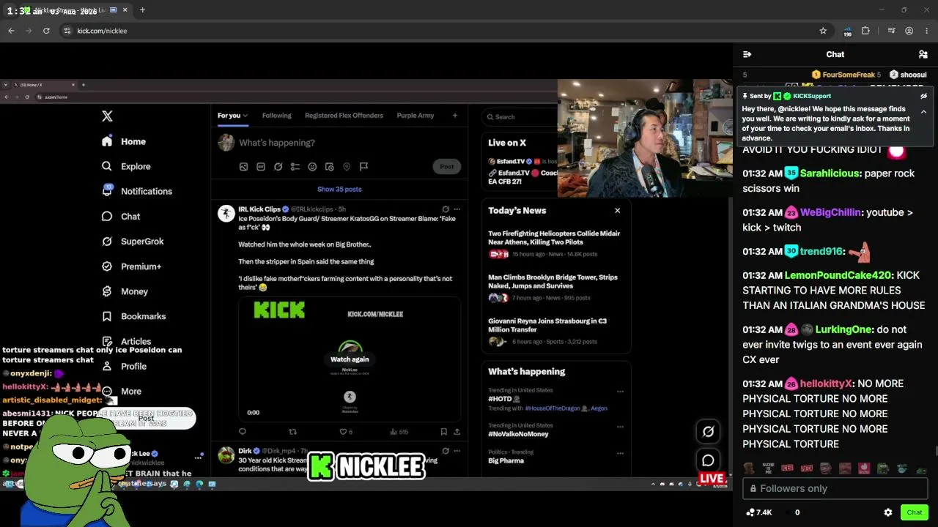Open the browser profile avatar menu
Image resolution: width=938 pixels, height=527 pixels.
909,31
